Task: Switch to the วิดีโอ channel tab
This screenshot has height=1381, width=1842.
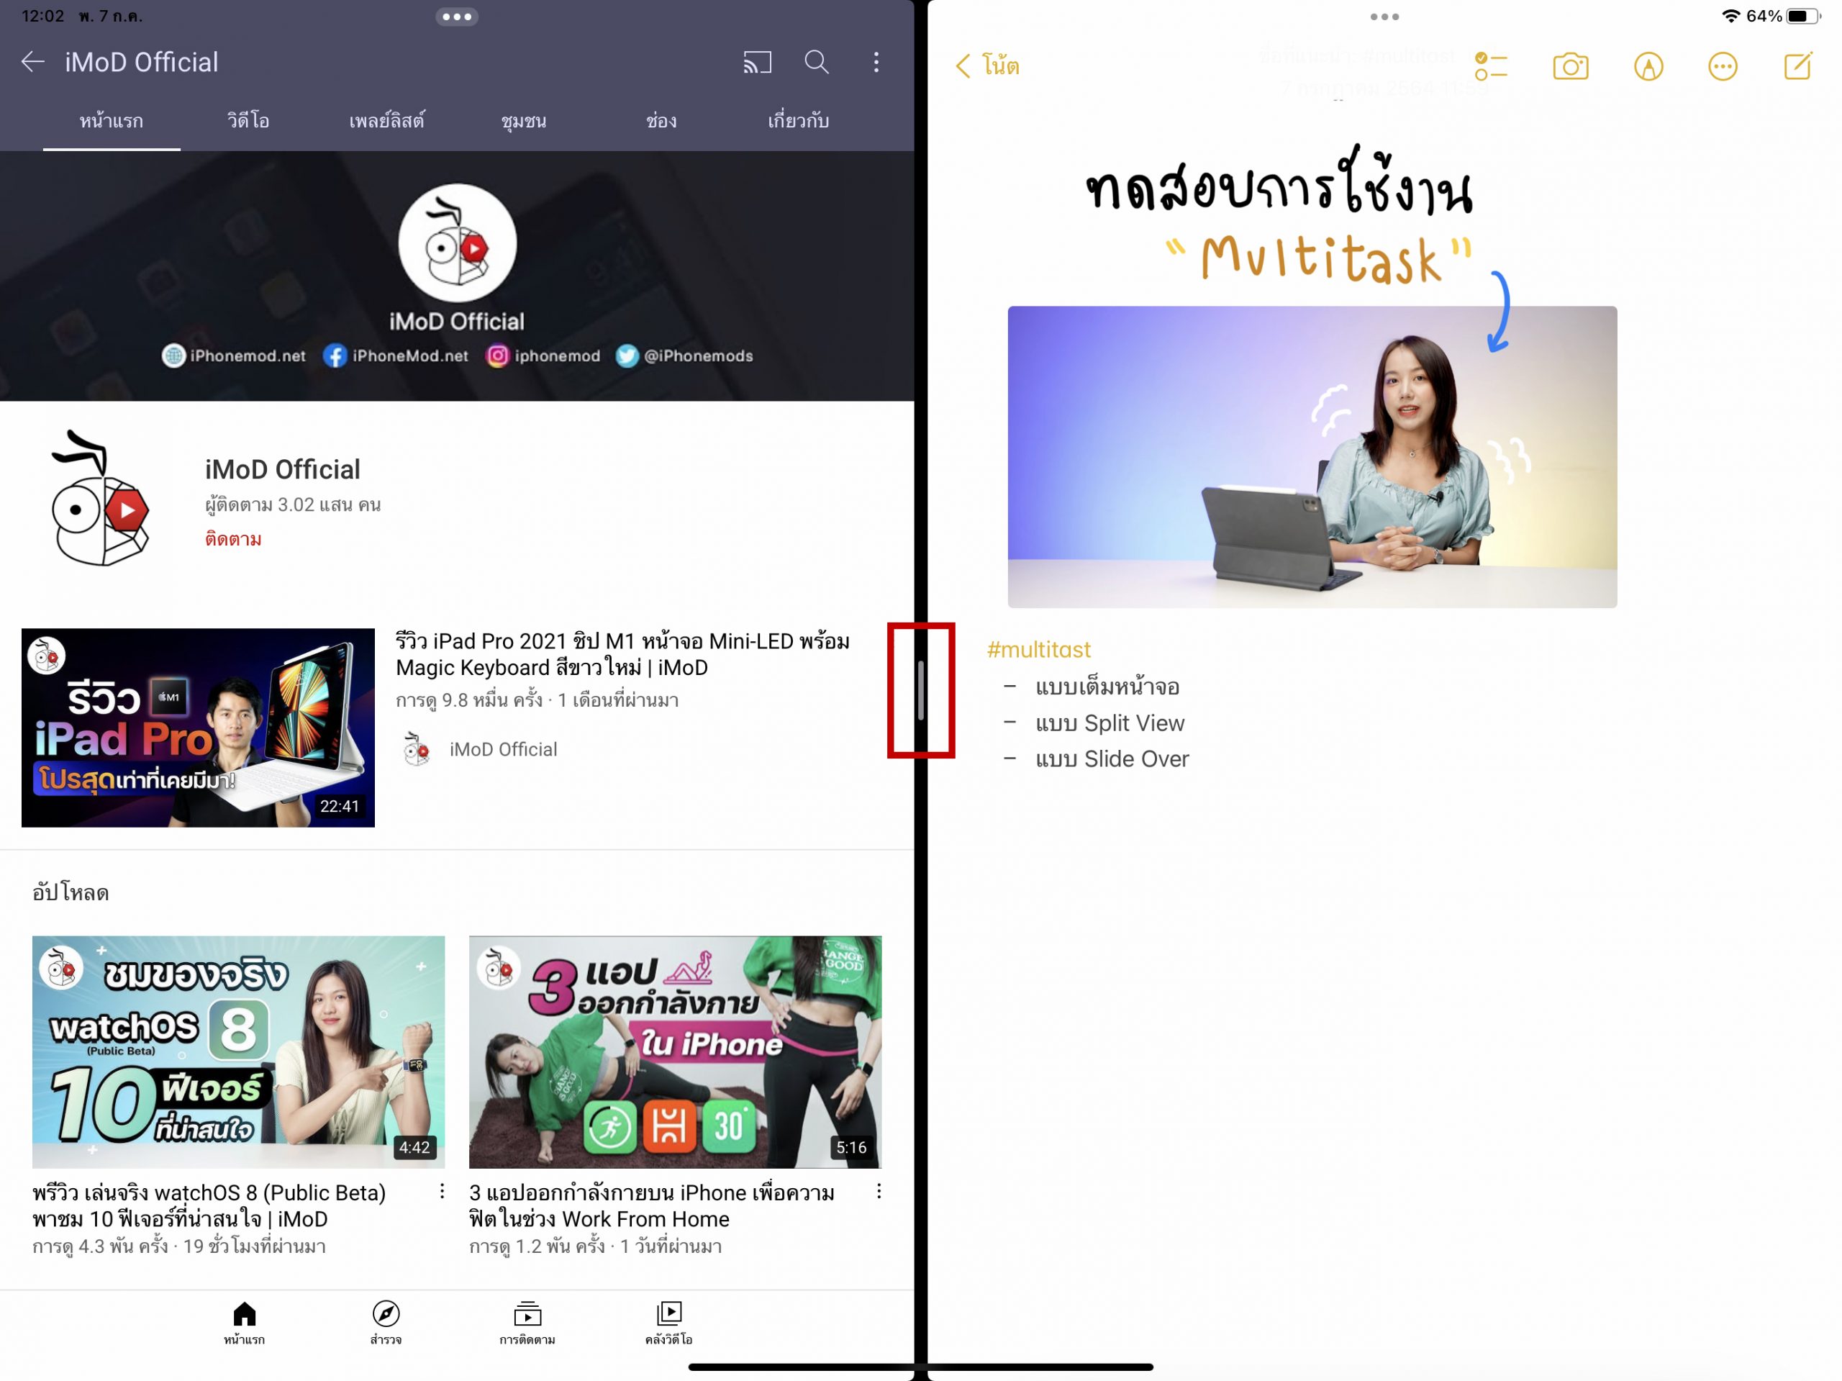Action: (x=248, y=121)
